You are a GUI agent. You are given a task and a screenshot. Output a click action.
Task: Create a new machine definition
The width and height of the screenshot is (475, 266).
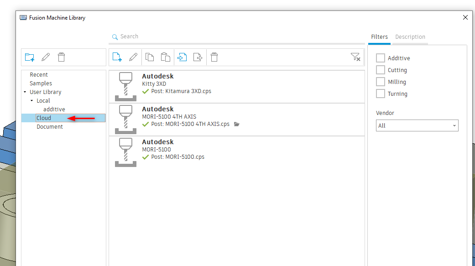(117, 57)
